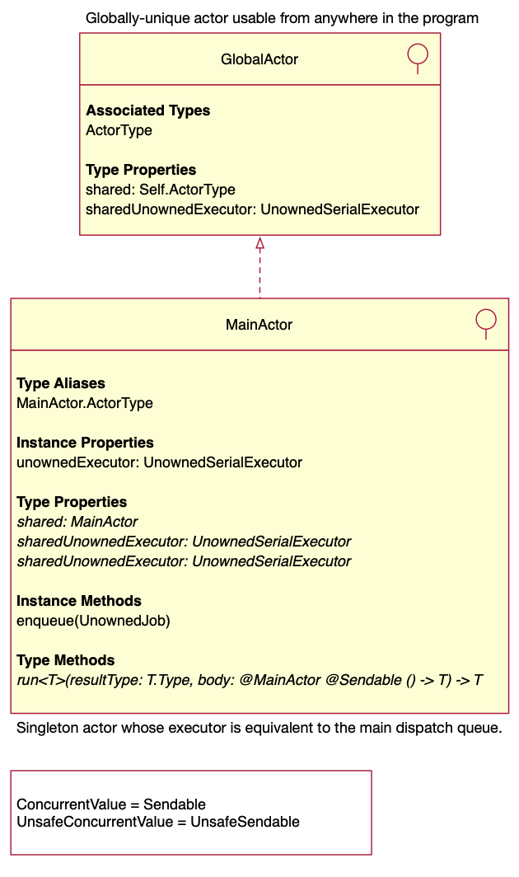Click shared: Self.ActorType property
519x877 pixels.
pyautogui.click(x=161, y=190)
